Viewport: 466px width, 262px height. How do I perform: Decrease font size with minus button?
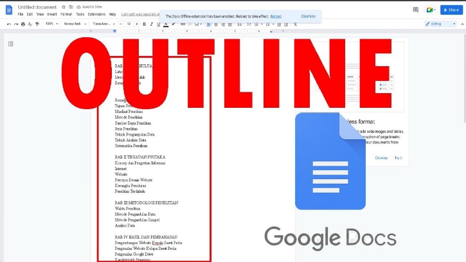click(121, 24)
